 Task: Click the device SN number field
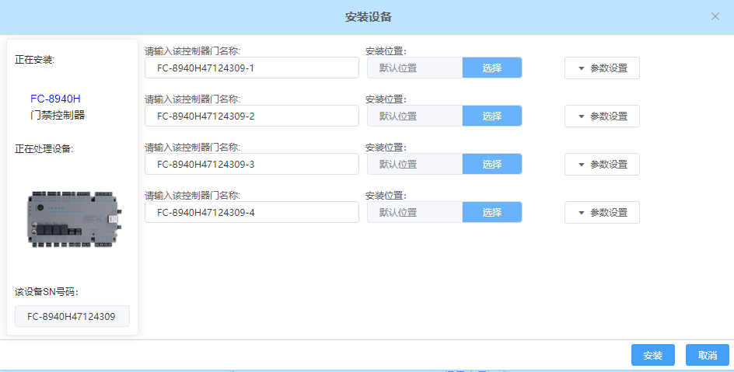pyautogui.click(x=72, y=316)
